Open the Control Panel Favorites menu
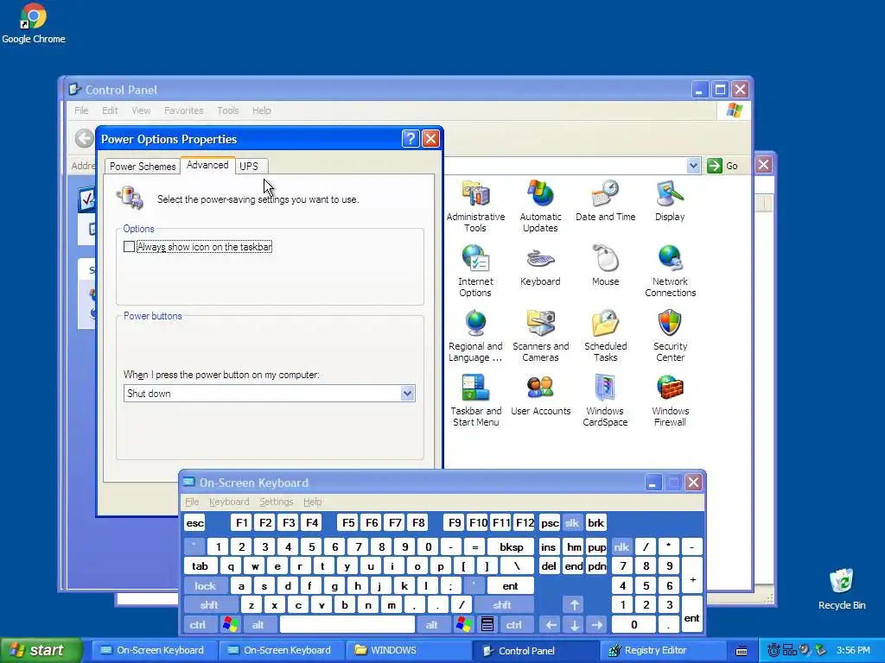This screenshot has height=663, width=885. click(183, 110)
